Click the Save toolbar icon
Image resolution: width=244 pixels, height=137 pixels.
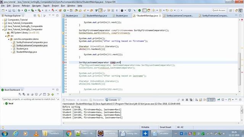pyautogui.click(x=10, y=10)
